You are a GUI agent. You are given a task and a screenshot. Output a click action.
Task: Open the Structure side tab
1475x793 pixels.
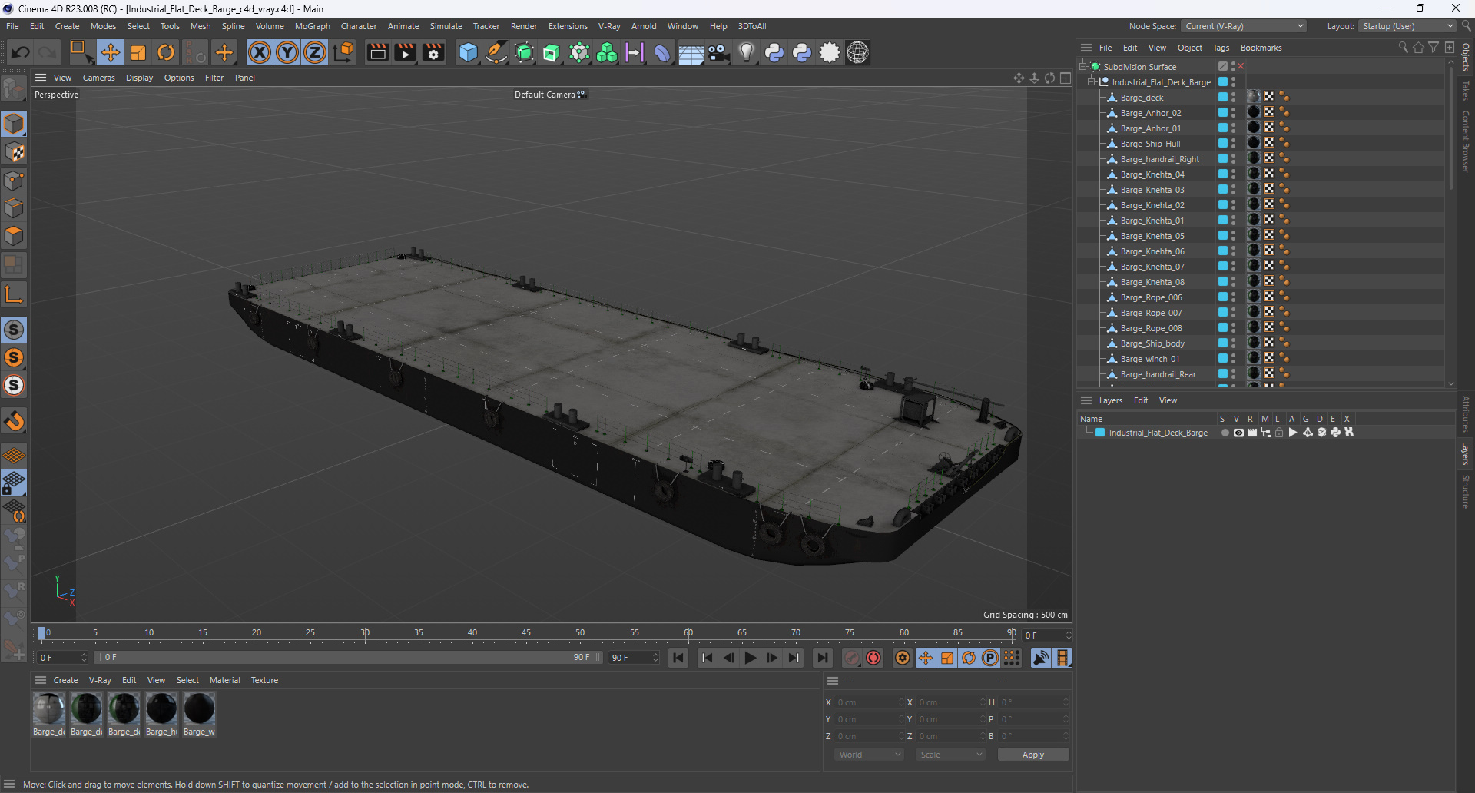pyautogui.click(x=1466, y=492)
